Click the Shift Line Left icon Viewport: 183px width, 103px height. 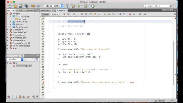tap(120, 14)
